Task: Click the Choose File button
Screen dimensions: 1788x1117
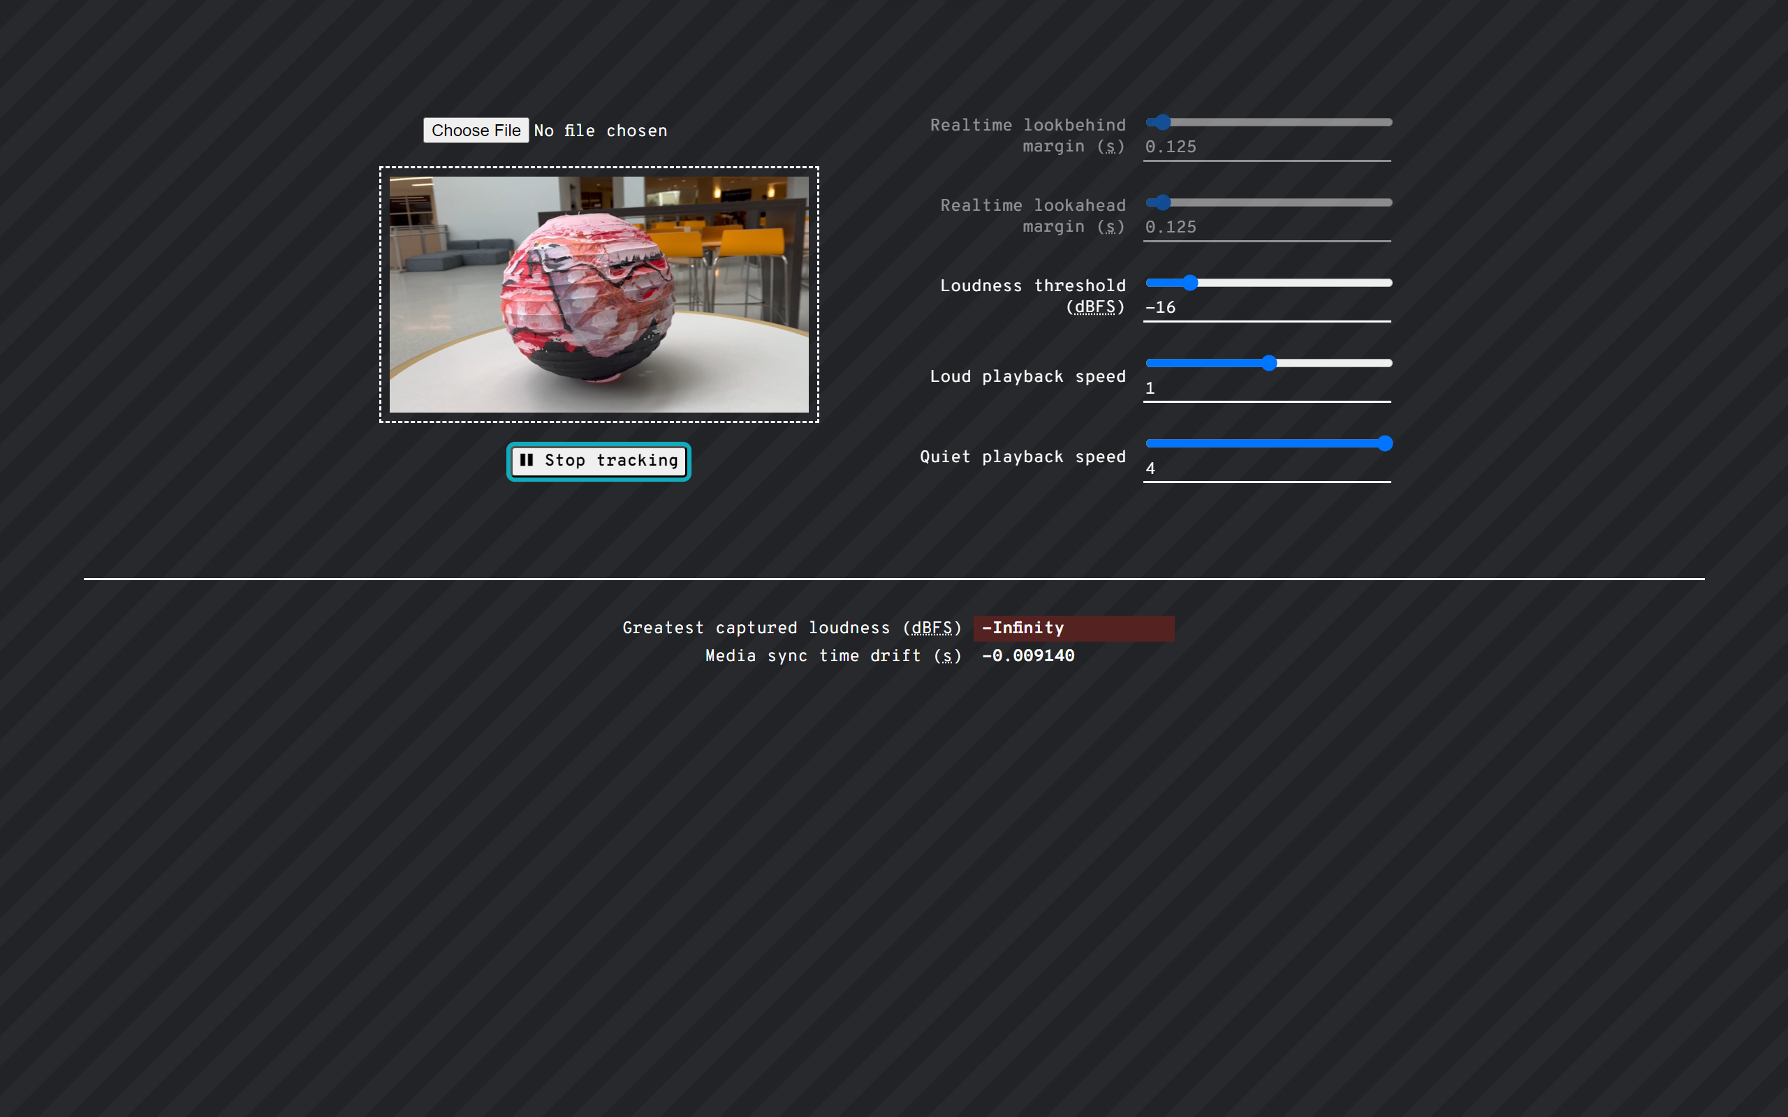Action: 476,130
